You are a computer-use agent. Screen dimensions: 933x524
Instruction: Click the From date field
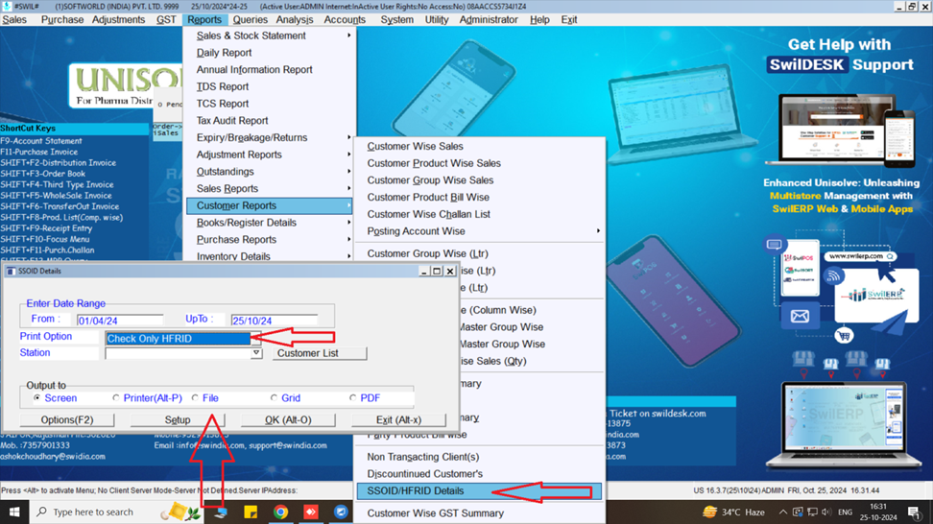(120, 321)
